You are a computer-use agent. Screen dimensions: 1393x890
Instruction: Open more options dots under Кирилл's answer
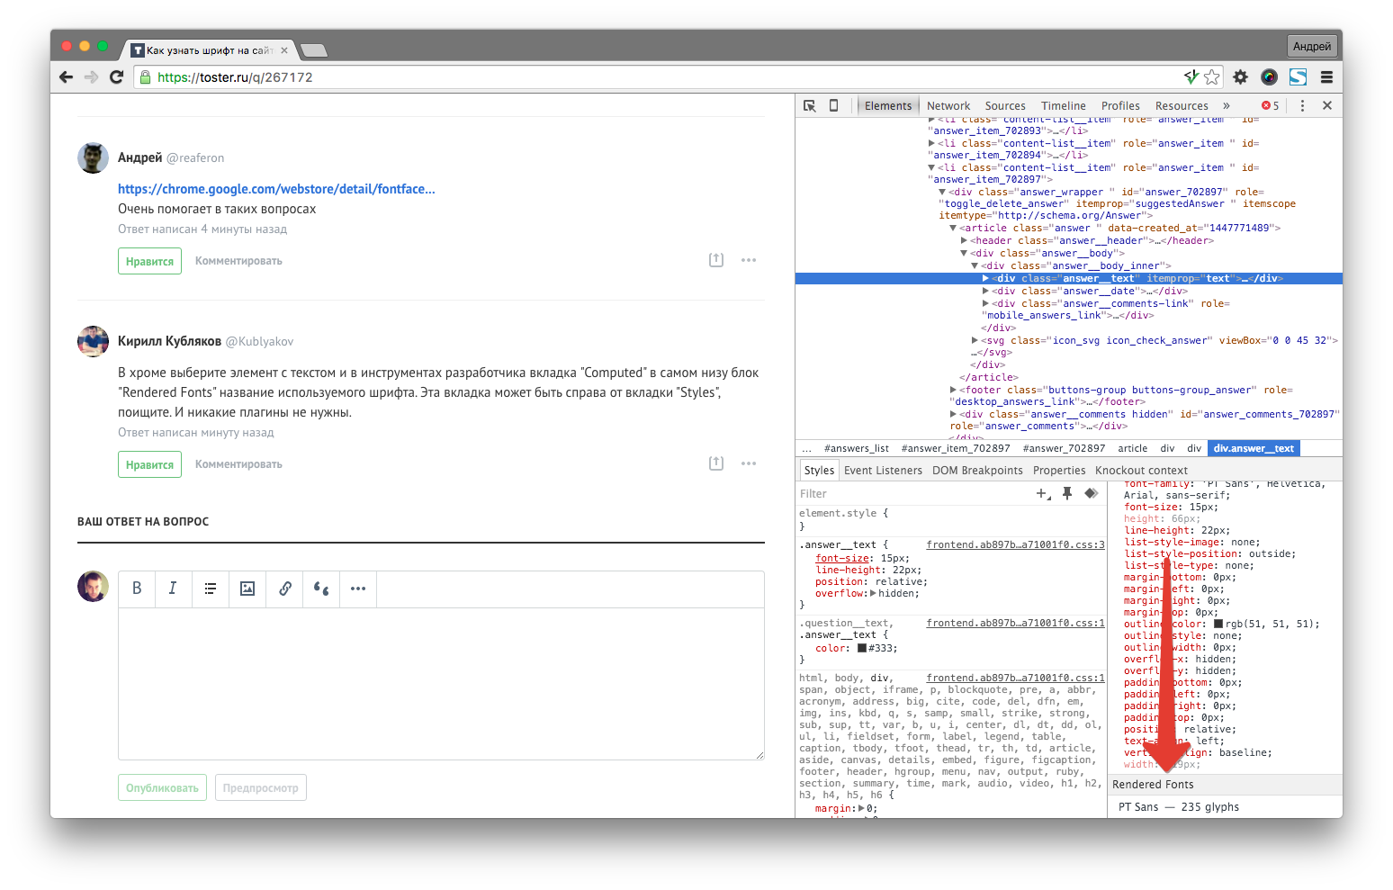(x=749, y=463)
